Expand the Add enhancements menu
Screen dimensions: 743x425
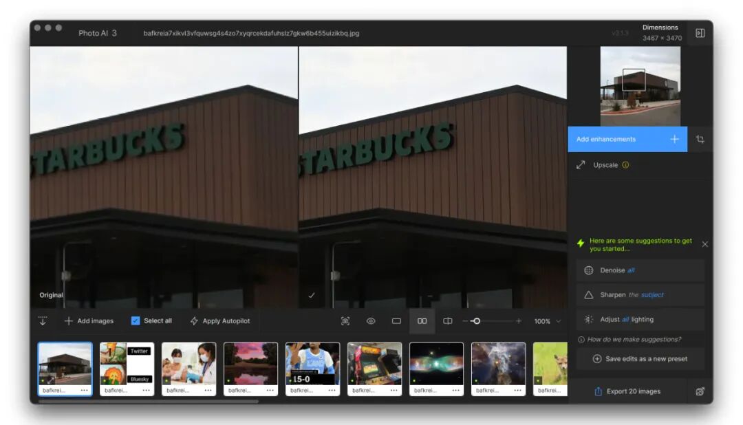tap(627, 140)
